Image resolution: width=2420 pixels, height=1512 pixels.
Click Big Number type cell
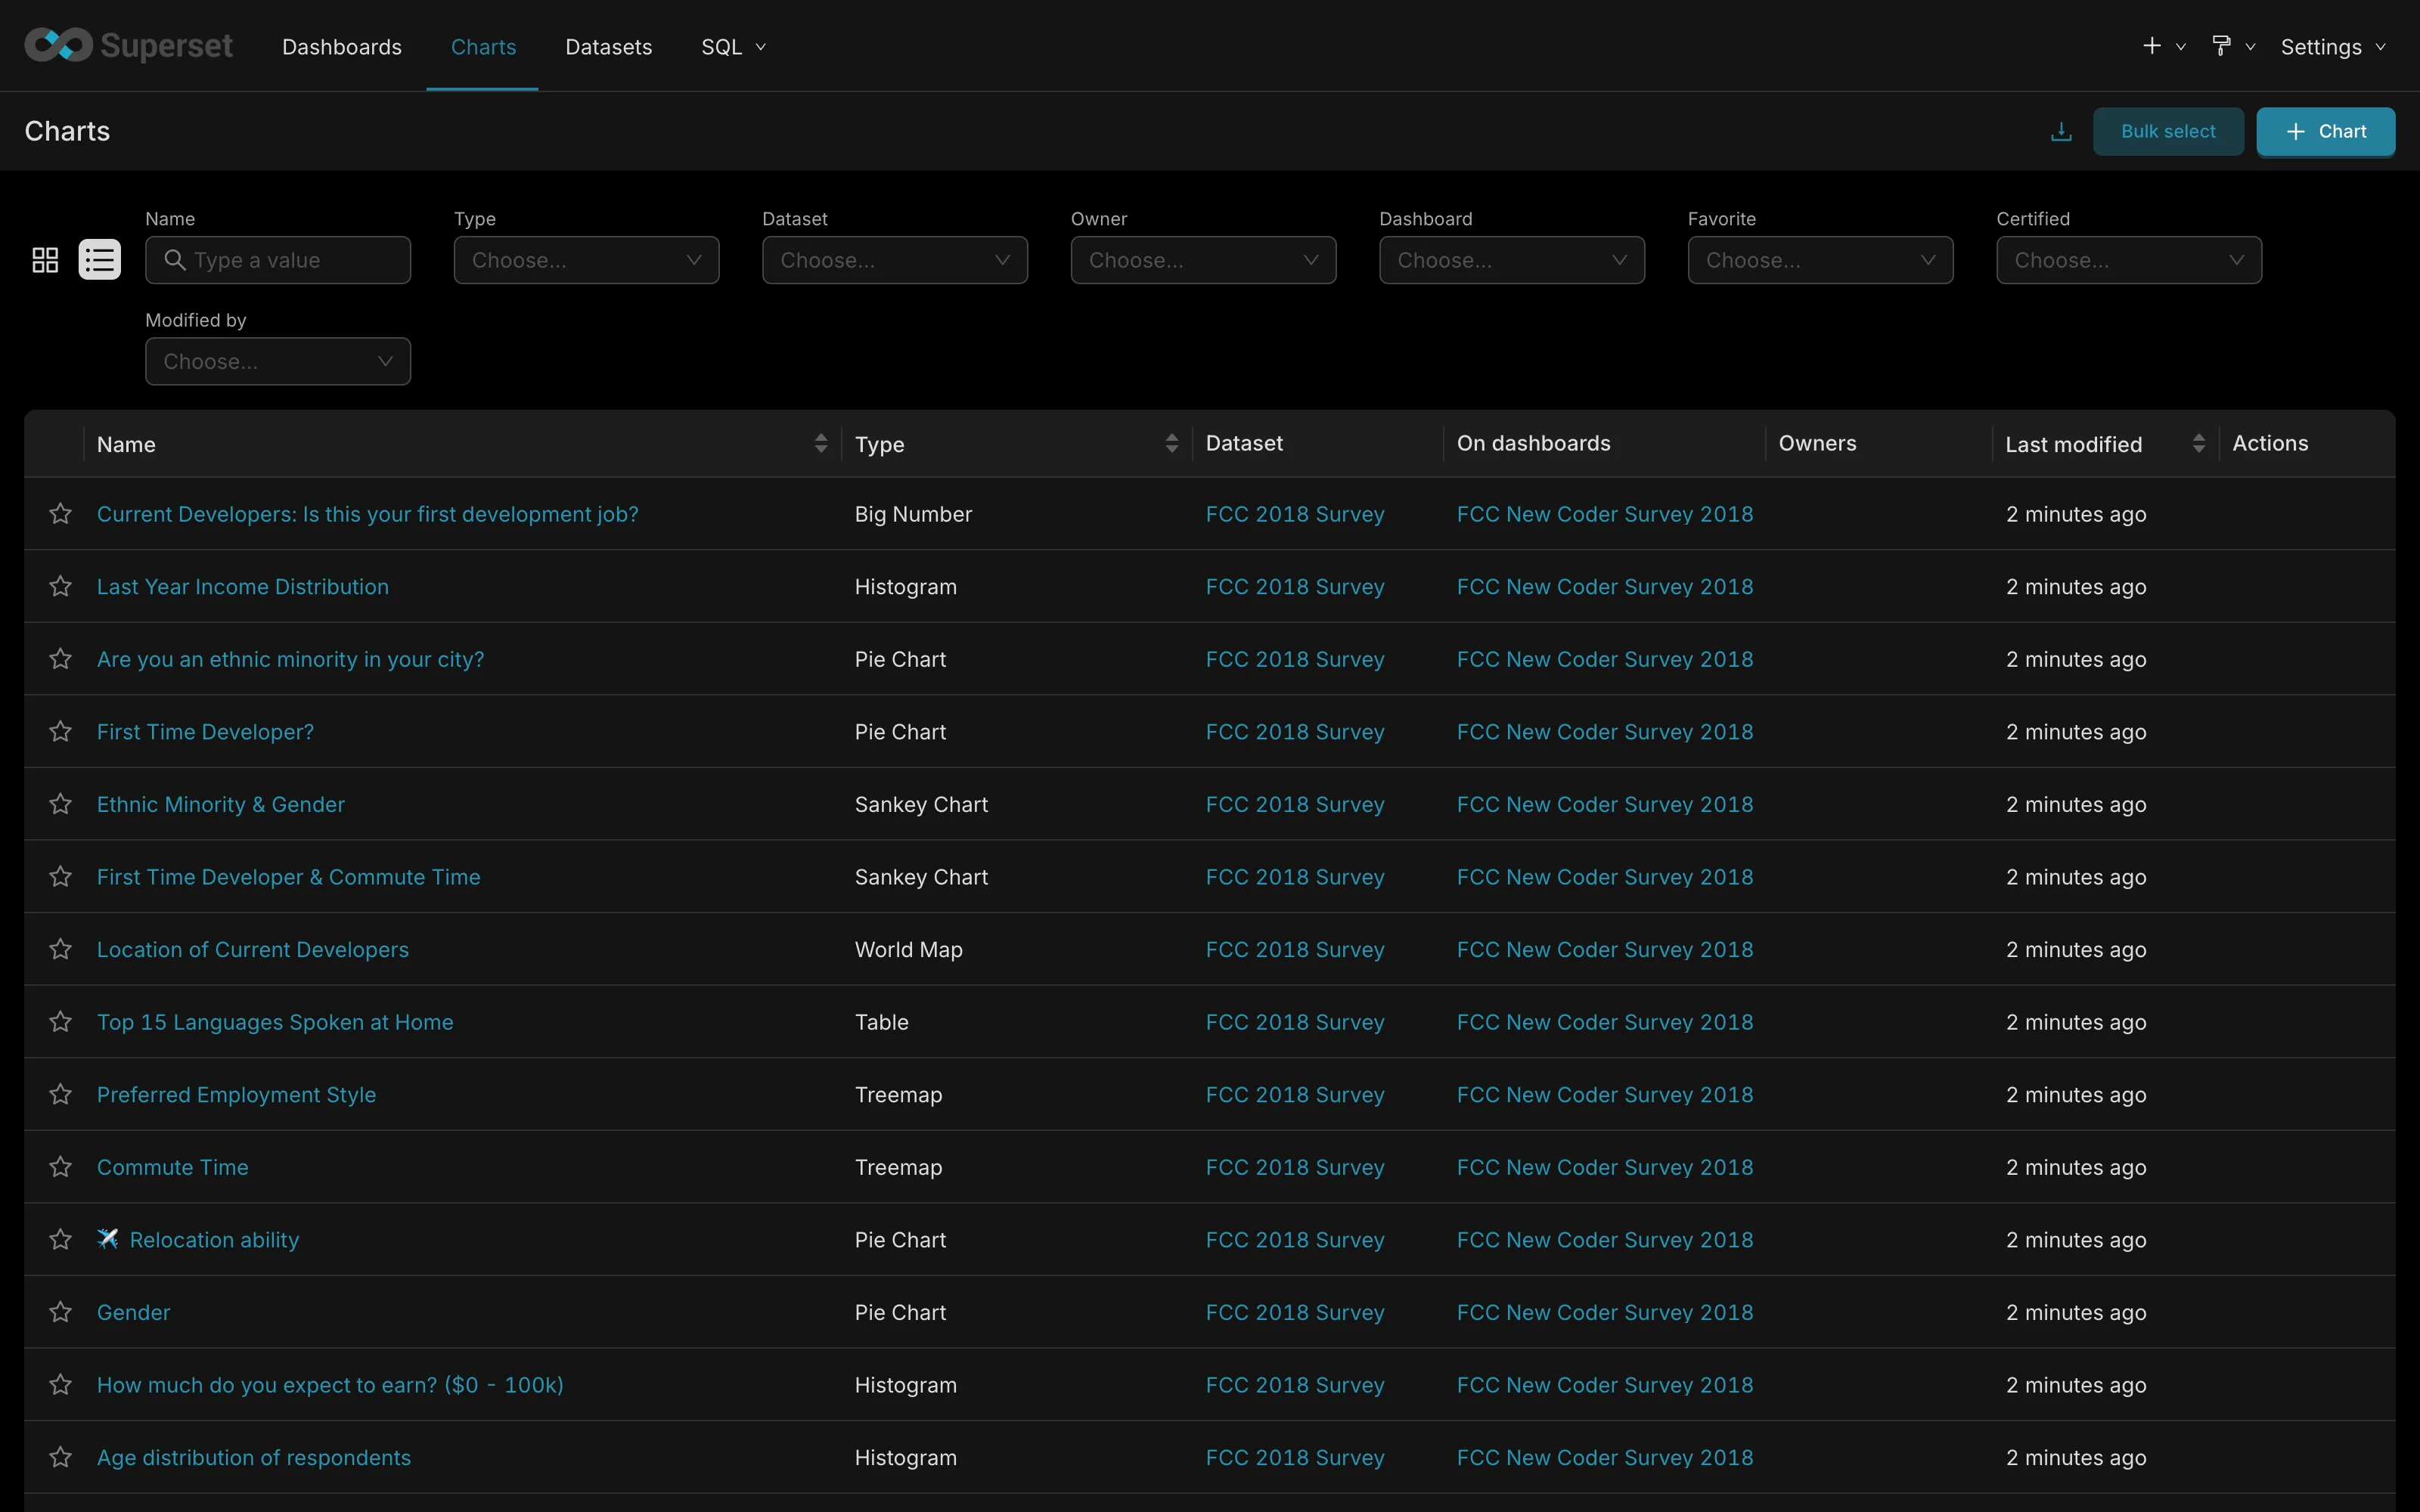coord(913,514)
